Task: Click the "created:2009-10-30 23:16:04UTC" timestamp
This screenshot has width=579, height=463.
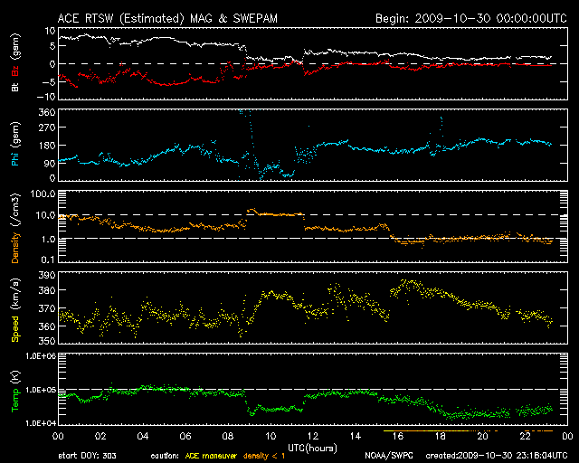Action: pyautogui.click(x=497, y=456)
